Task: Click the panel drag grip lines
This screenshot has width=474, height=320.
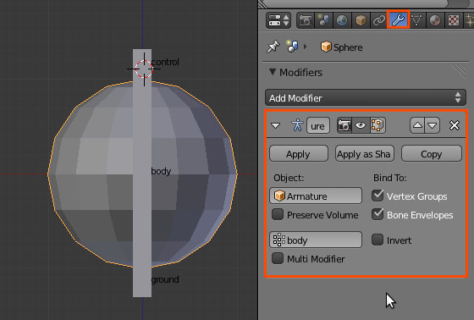Action: (459, 71)
